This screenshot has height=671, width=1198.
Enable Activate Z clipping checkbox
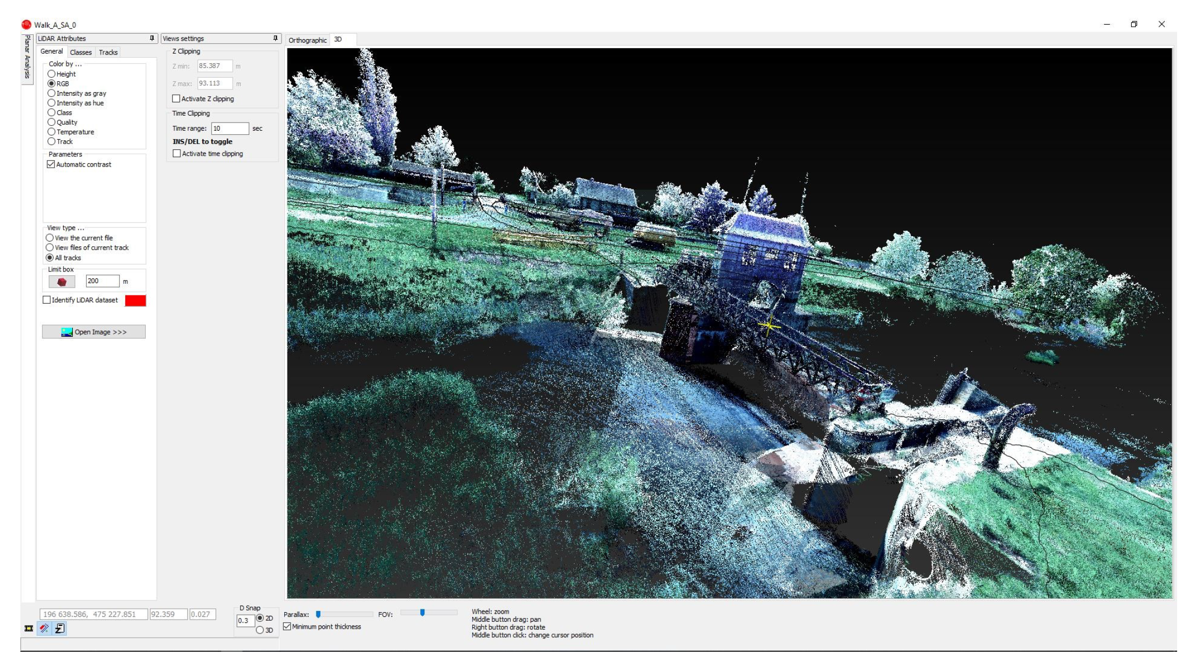176,99
